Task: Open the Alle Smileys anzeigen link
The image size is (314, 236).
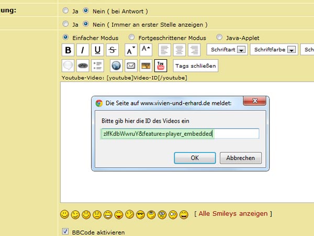Action: click(233, 214)
